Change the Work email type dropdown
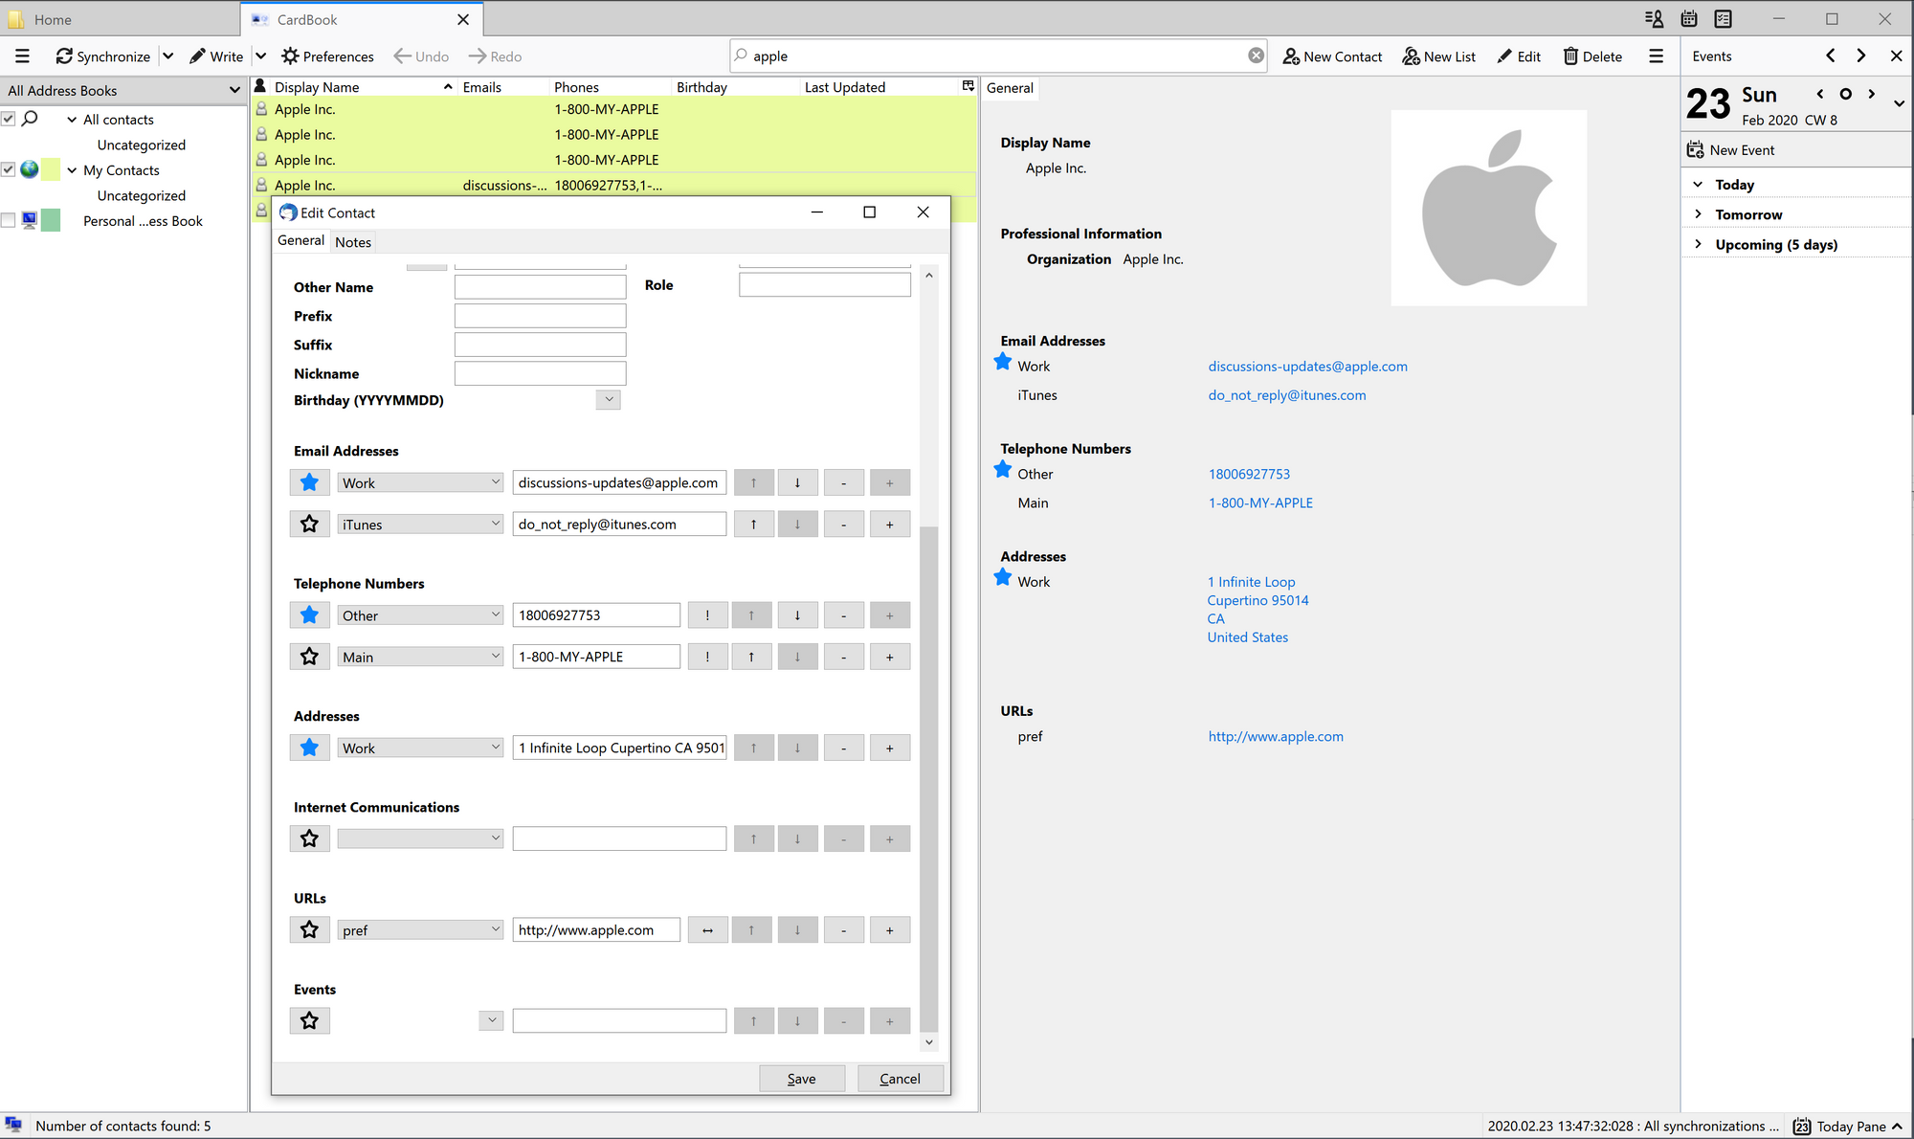 pyautogui.click(x=420, y=482)
